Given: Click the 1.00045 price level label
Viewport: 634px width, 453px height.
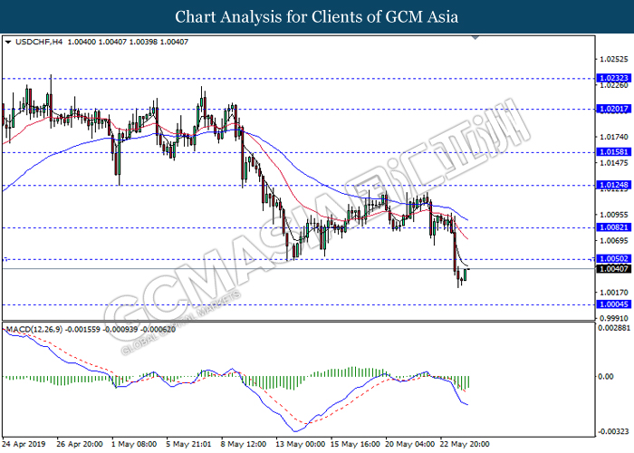Looking at the screenshot, I should coord(614,304).
